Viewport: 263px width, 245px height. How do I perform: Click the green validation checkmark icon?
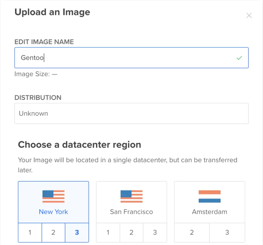coord(239,58)
